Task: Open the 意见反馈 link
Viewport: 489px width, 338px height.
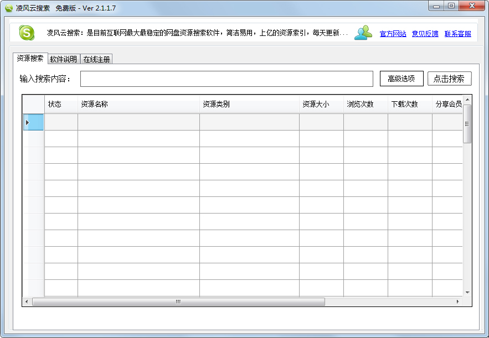Action: click(x=425, y=34)
